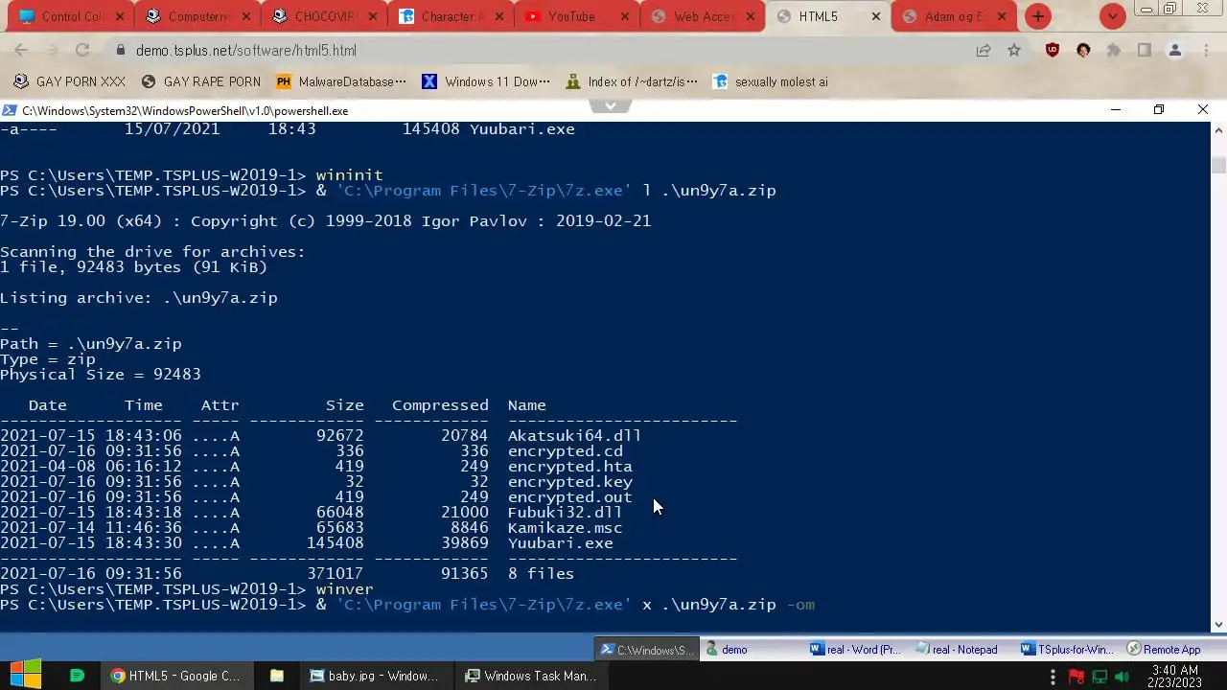Select the PowerShell remote taskbar item
Viewport: 1227px width, 690px height.
pos(647,650)
